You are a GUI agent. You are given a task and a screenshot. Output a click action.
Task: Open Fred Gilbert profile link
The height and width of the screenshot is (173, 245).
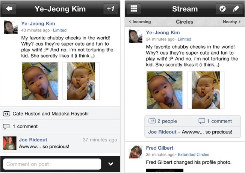[160, 148]
